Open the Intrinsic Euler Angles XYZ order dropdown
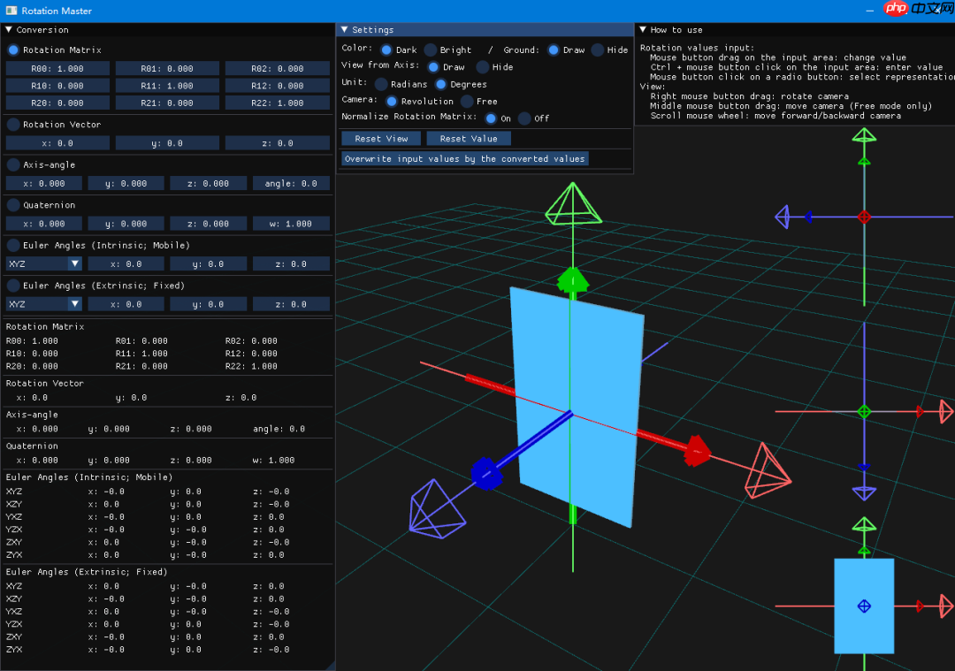Image resolution: width=955 pixels, height=671 pixels. (x=44, y=263)
